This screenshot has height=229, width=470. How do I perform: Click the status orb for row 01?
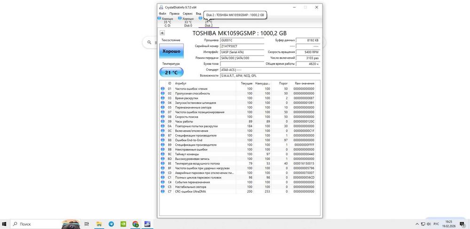coord(163,89)
